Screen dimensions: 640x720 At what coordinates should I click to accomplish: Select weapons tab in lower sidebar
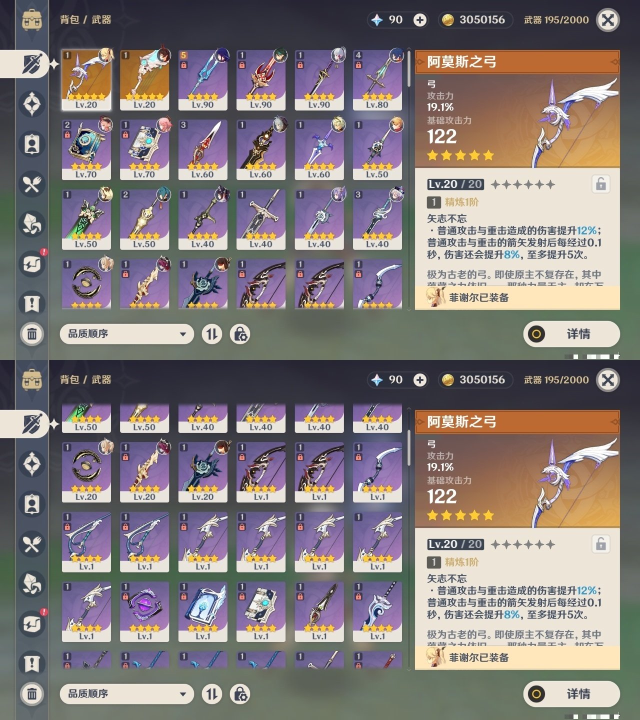point(32,424)
